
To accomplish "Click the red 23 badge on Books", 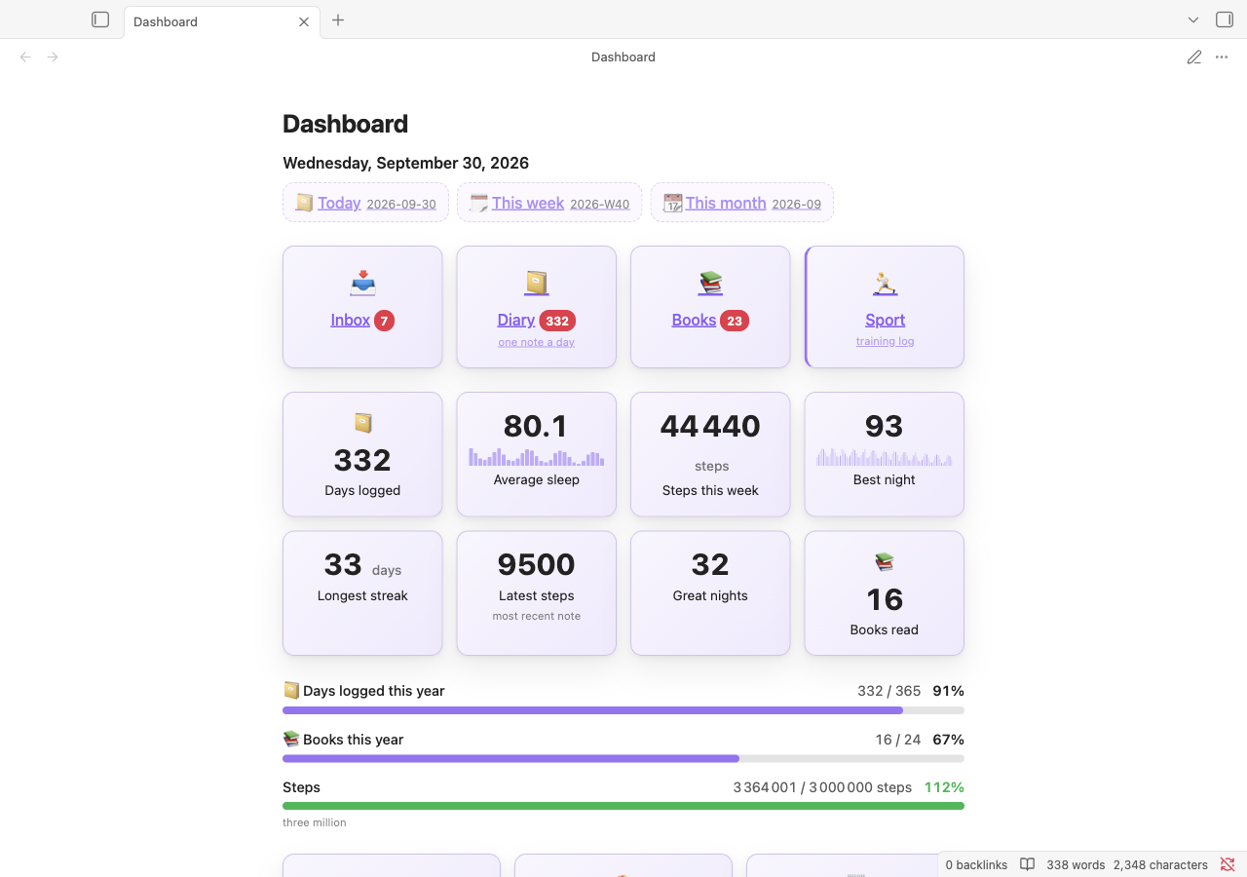I will coord(735,321).
